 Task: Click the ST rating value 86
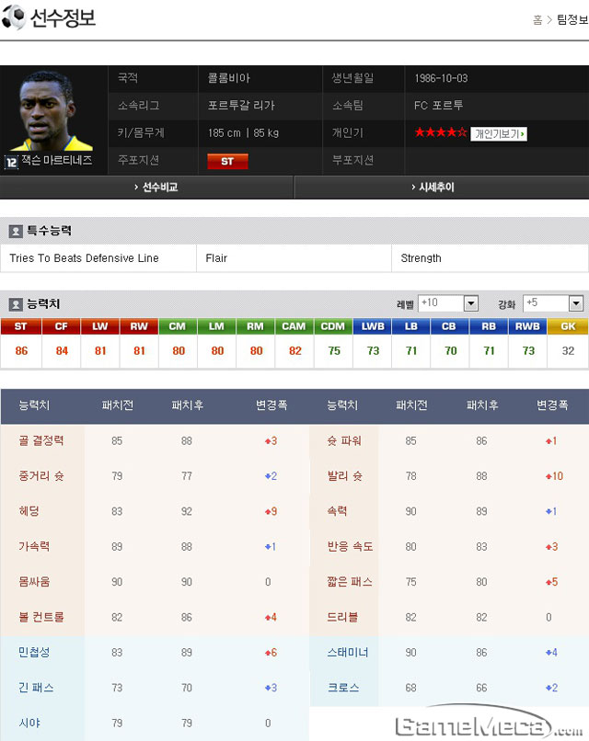21,351
